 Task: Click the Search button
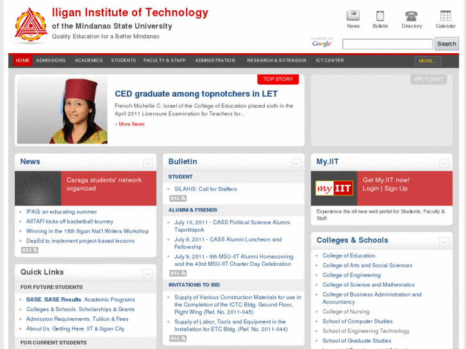point(446,44)
